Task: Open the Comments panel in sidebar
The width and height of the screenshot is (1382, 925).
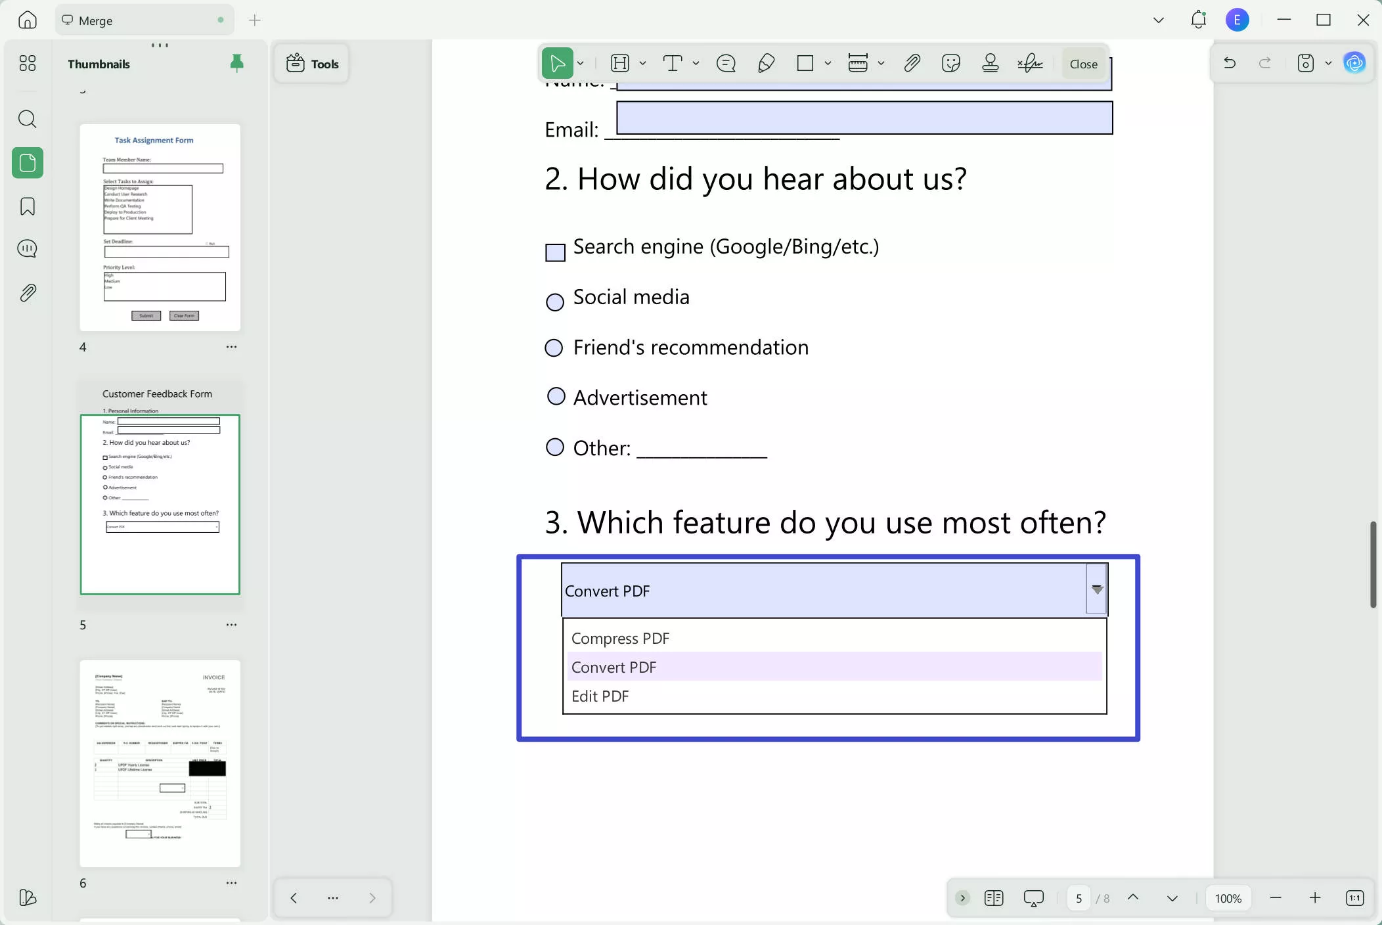Action: point(27,249)
